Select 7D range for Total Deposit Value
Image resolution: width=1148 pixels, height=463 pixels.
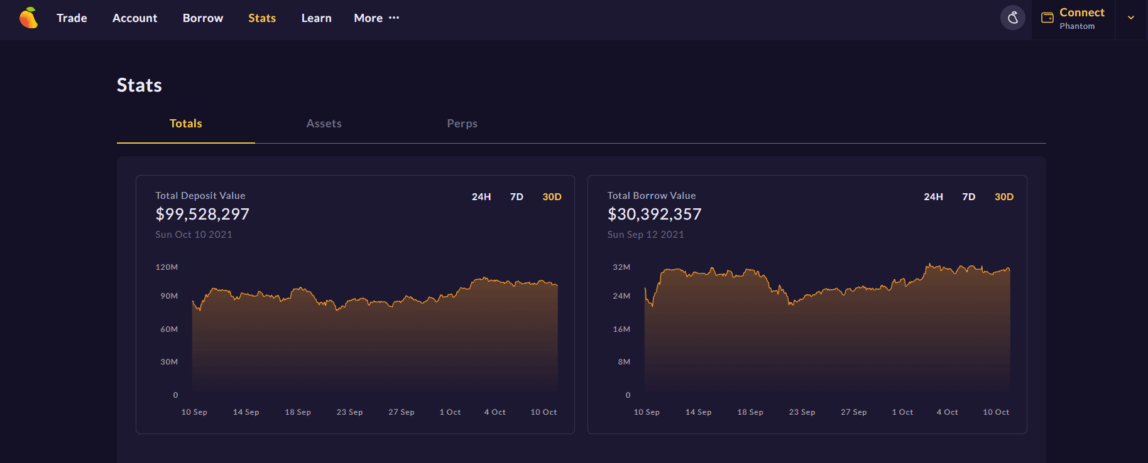(517, 197)
